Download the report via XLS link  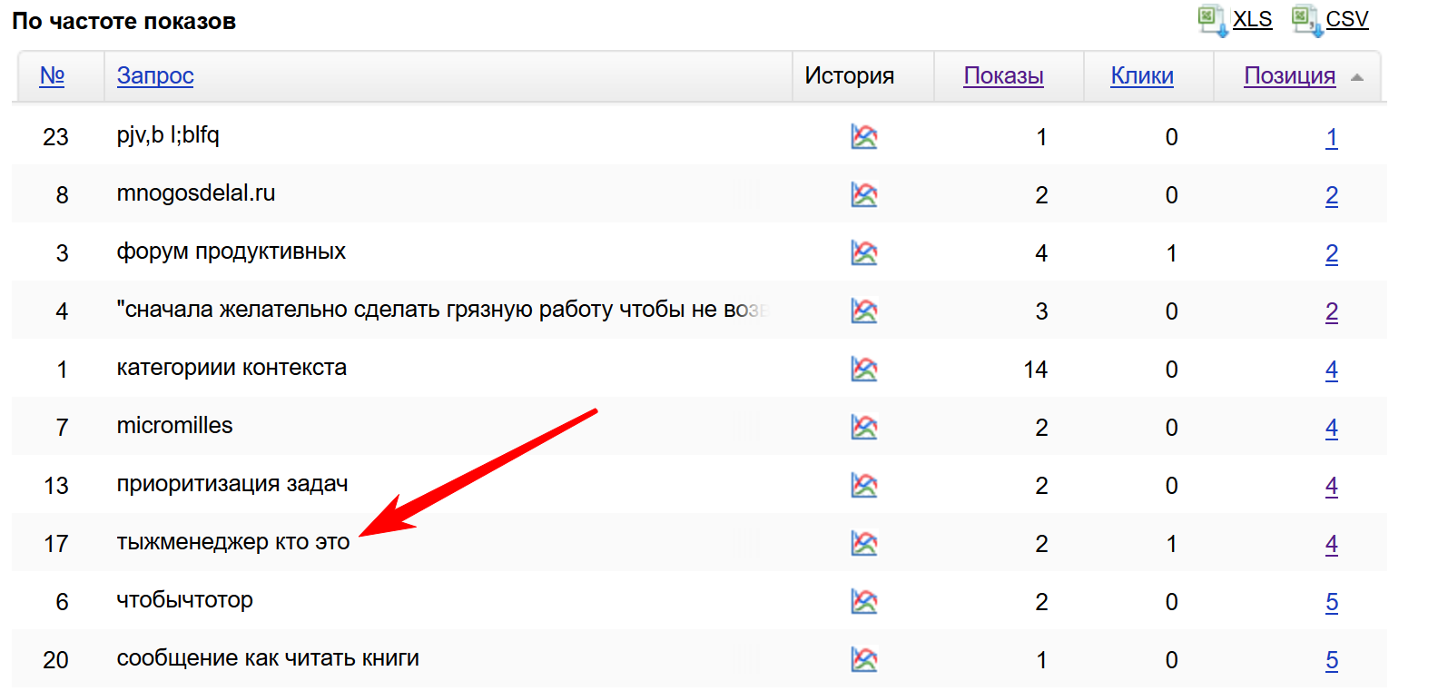[x=1252, y=20]
